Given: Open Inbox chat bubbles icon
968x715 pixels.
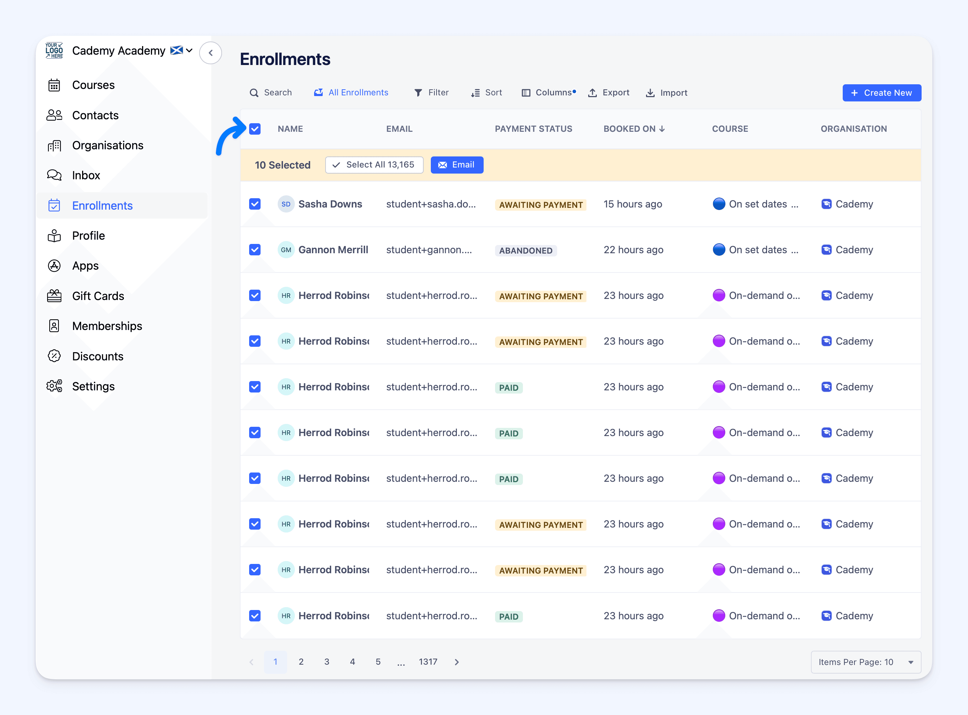Looking at the screenshot, I should tap(54, 175).
